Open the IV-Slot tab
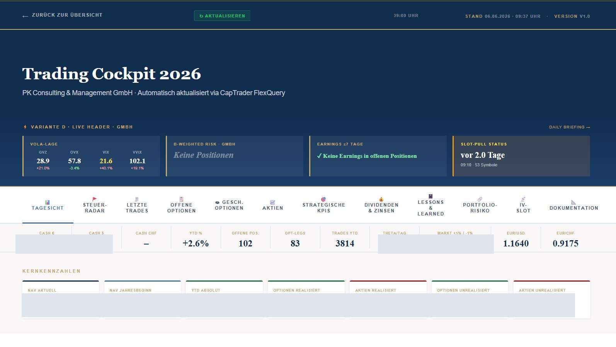The height and width of the screenshot is (347, 616). click(x=523, y=205)
